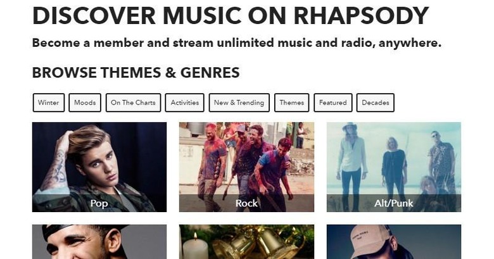The width and height of the screenshot is (494, 259).
Task: Click the Become a member tagline
Action: 237,42
